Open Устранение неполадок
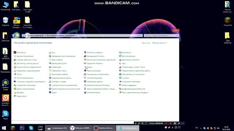The image size is (234, 131). [x=130, y=82]
